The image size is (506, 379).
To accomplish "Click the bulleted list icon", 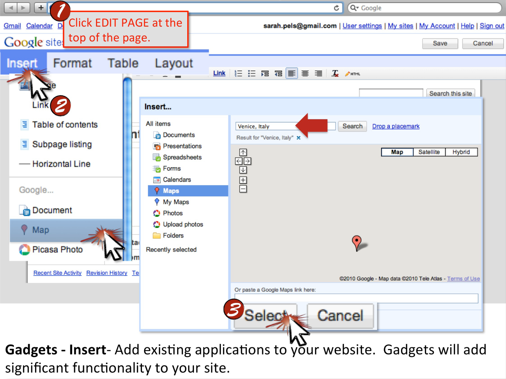I will click(252, 74).
